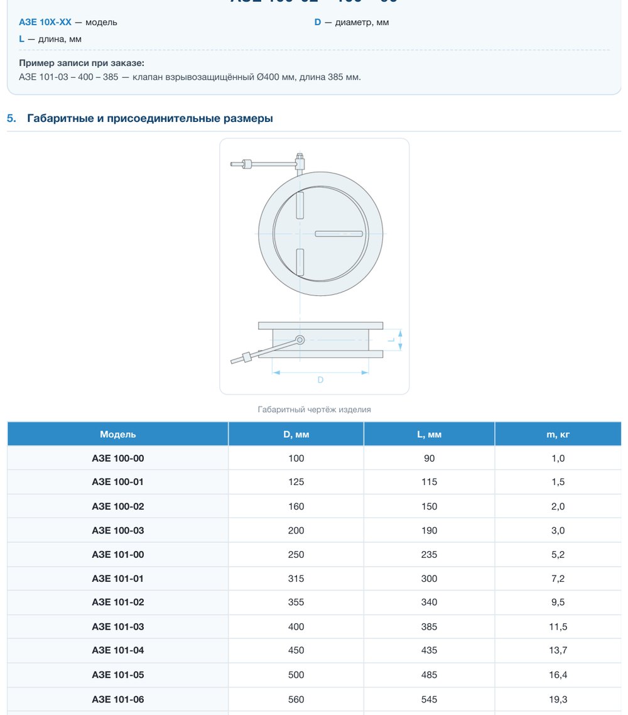This screenshot has height=715, width=628.
Task: Select model cell 'АЗЕ 100-02'
Action: (118, 506)
